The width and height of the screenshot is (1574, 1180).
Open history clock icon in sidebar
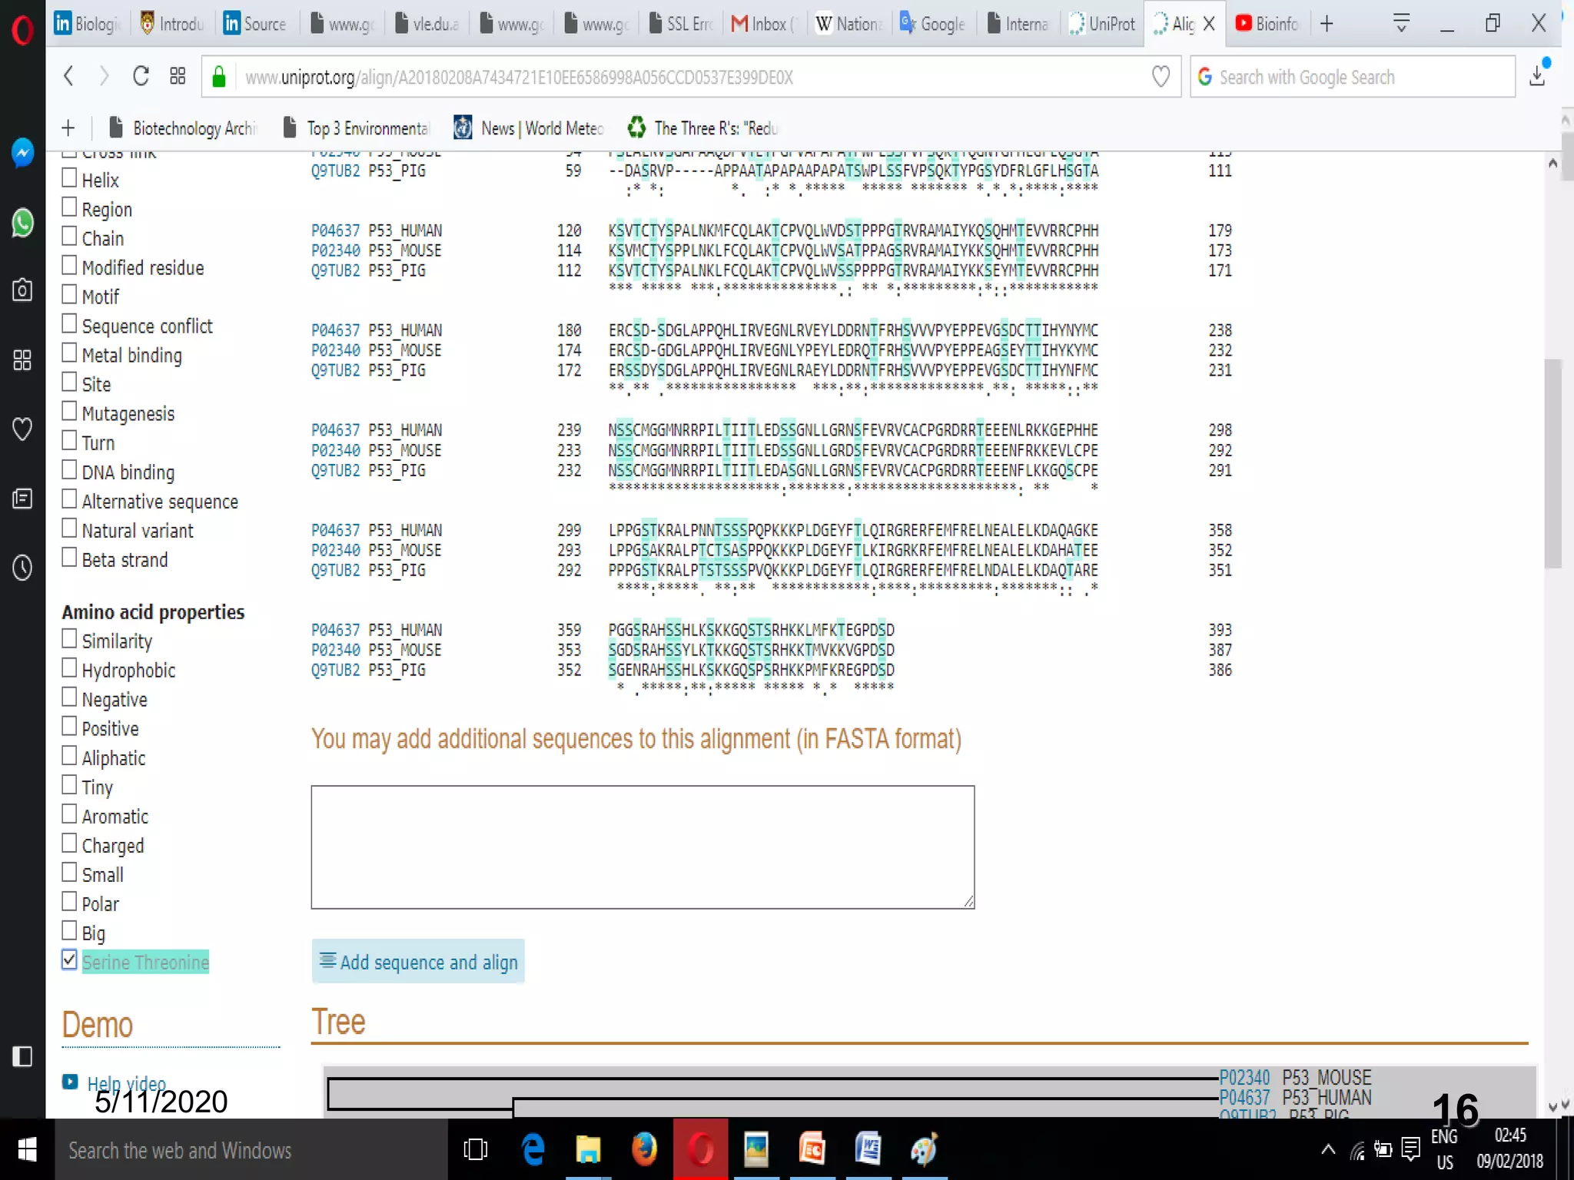click(x=22, y=568)
